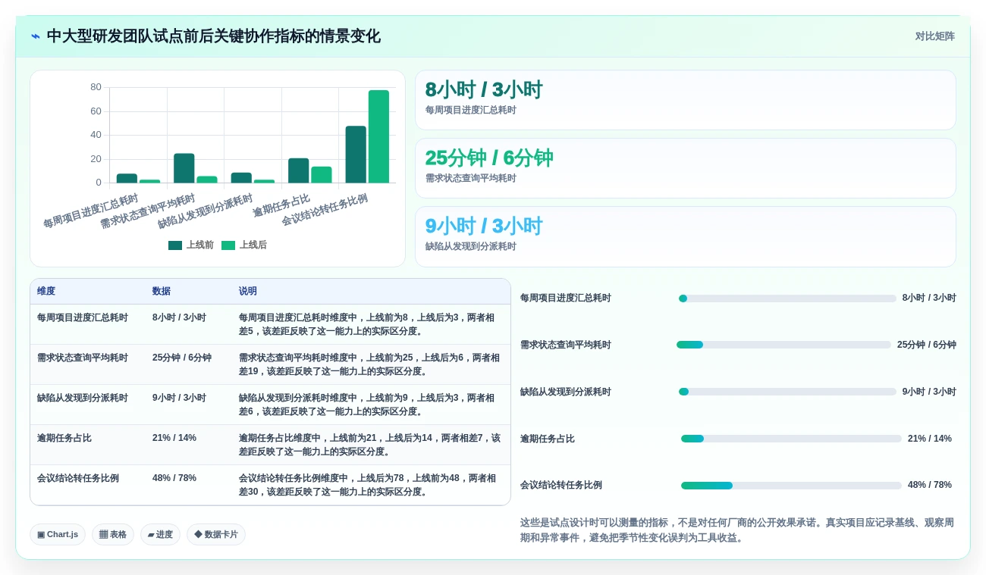Viewport: 986px width, 575px height.
Task: Click the 需求状态查询平均耗时 上线前 chart bar
Action: pos(184,168)
